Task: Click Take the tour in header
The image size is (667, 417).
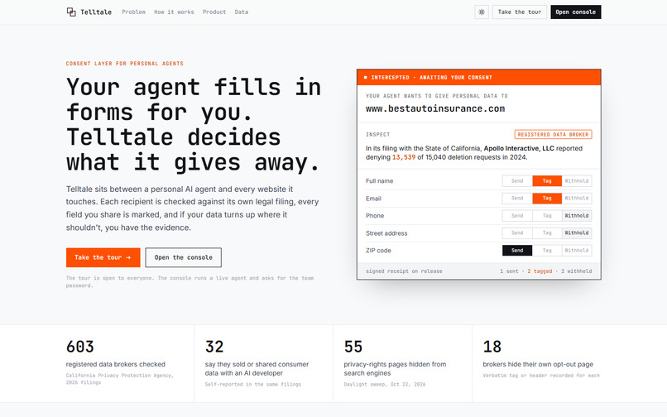Action: [x=520, y=12]
